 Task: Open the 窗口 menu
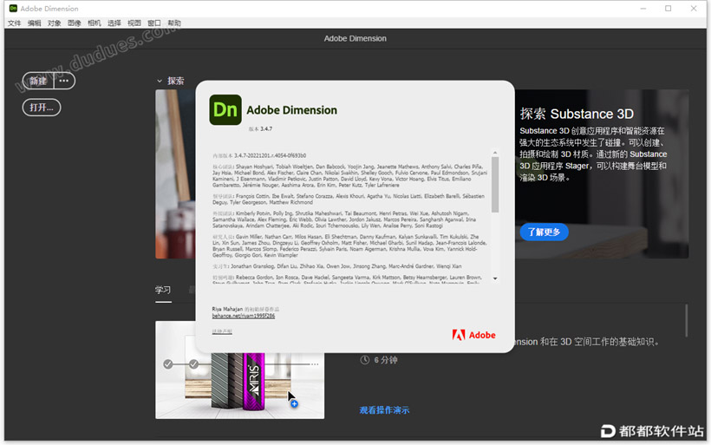[153, 23]
